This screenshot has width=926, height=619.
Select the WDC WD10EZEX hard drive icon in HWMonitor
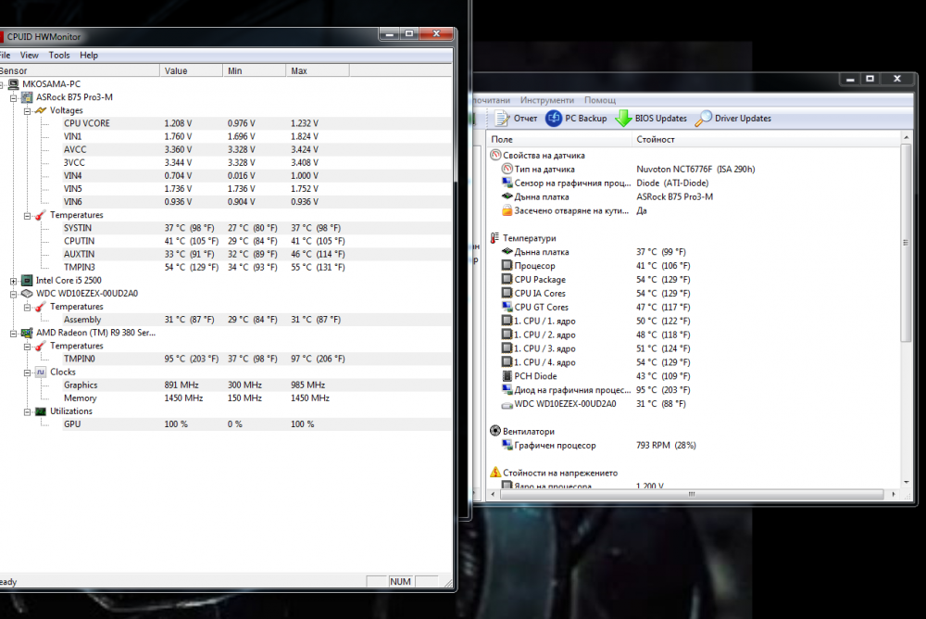(x=27, y=293)
